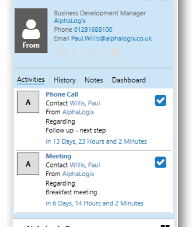Open the Phone Call activity title
The height and width of the screenshot is (227, 192).
[x=62, y=94]
